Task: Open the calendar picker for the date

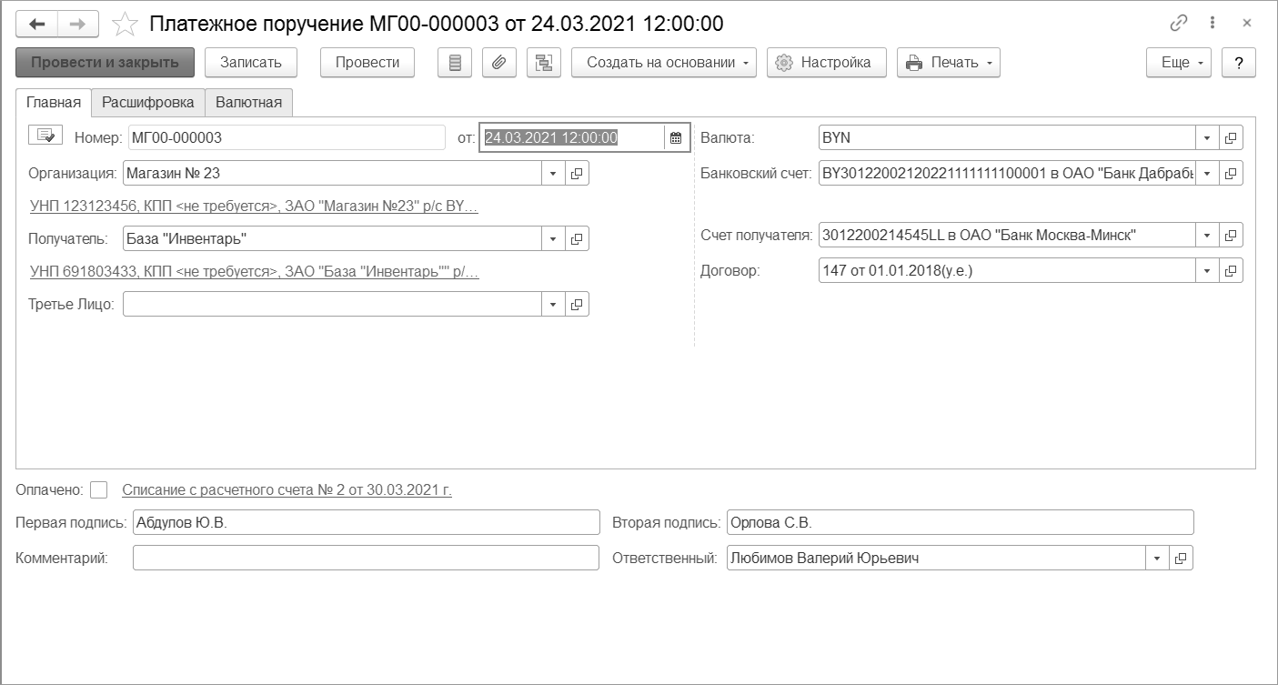Action: [676, 138]
